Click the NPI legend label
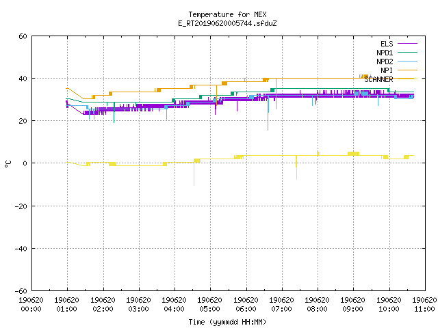The width and height of the screenshot is (438, 328). pyautogui.click(x=387, y=70)
